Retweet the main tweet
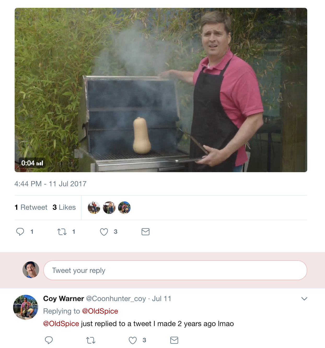The image size is (325, 348). (x=62, y=232)
